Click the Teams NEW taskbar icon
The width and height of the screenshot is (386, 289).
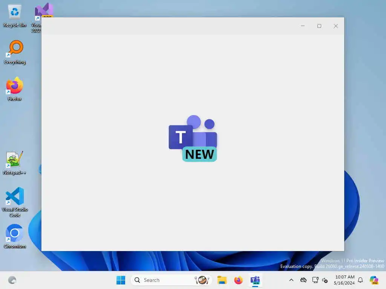point(255,280)
